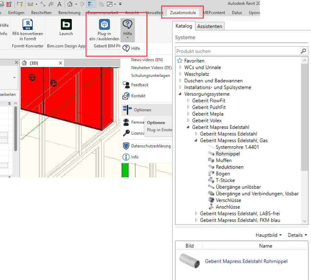The image size is (311, 280).
Task: Click the search magnifier in catalog
Action: coord(303,51)
